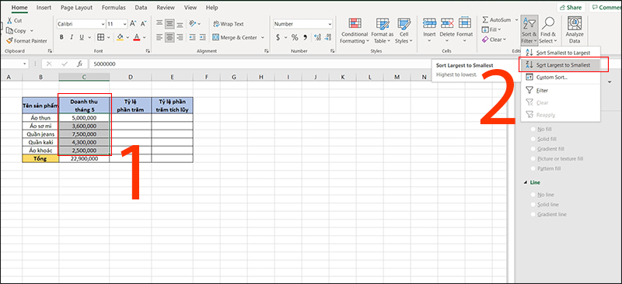Viewport: 622px width, 284px height.
Task: Apply percent style format
Action: tap(295, 37)
